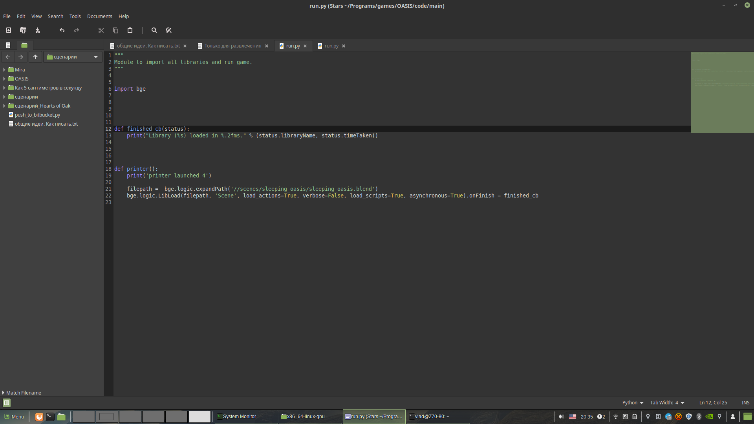754x424 pixels.
Task: Expand the сценарии folder in tree
Action: tap(4, 97)
